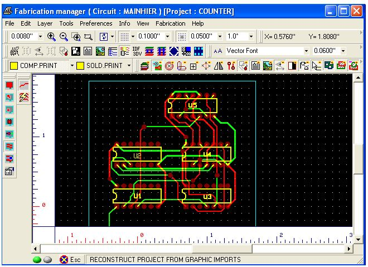Click the blue circle pad icon
The image size is (368, 267).
point(173,51)
